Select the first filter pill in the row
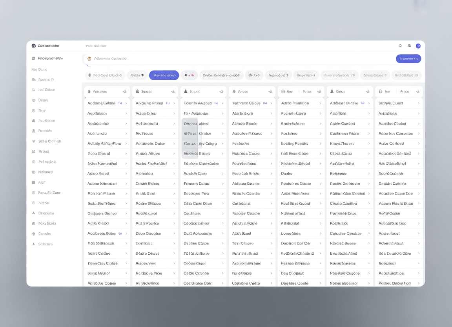 tap(105, 75)
